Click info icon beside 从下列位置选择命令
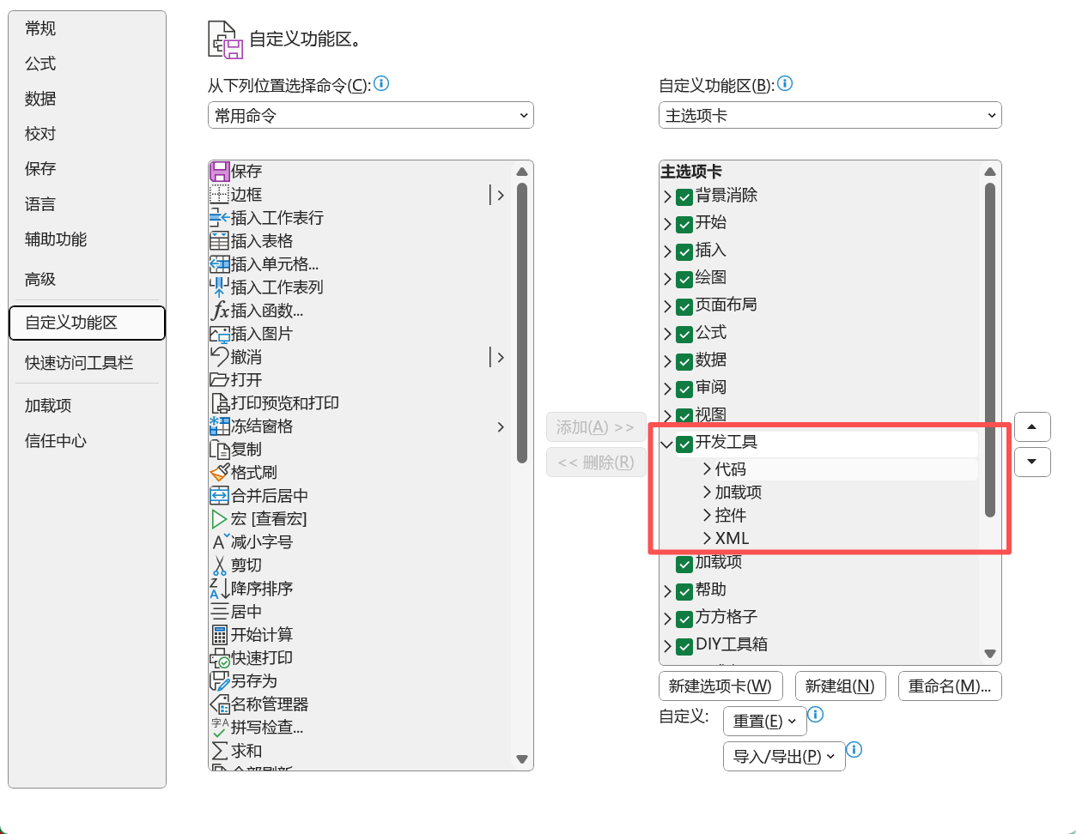The width and height of the screenshot is (1076, 834). coord(382,84)
